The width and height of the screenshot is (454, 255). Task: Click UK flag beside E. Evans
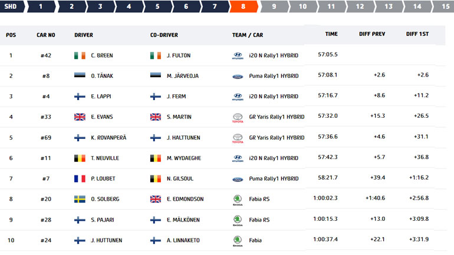coord(80,117)
